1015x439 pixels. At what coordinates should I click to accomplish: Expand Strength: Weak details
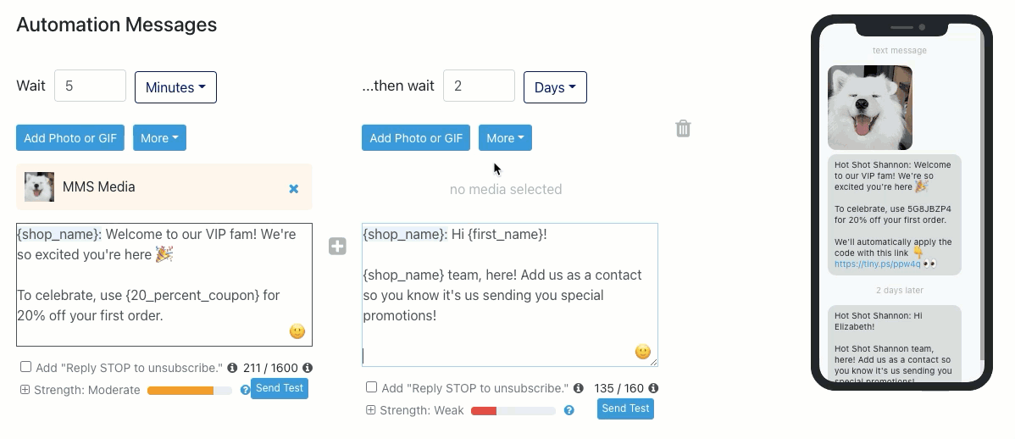[x=371, y=410]
